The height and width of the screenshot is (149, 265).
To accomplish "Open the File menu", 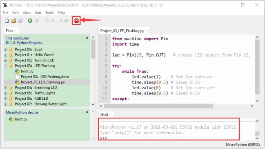I will 5,13.
